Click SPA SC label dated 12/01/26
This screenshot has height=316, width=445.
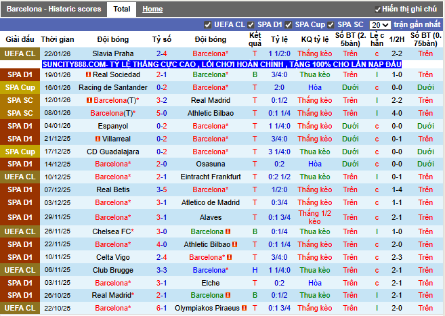tap(20, 100)
